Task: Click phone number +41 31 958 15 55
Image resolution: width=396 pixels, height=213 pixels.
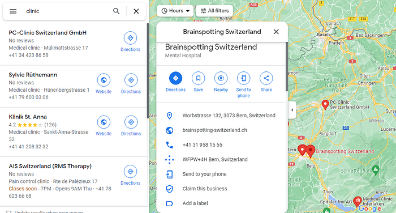Action: [x=203, y=145]
